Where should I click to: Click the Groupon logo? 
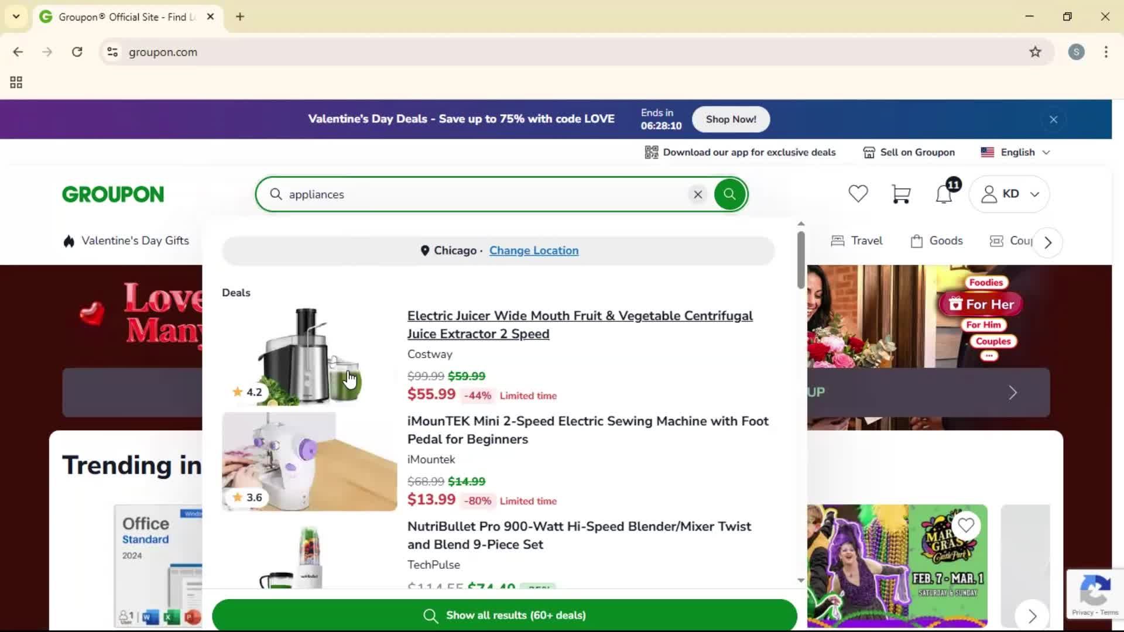(112, 194)
